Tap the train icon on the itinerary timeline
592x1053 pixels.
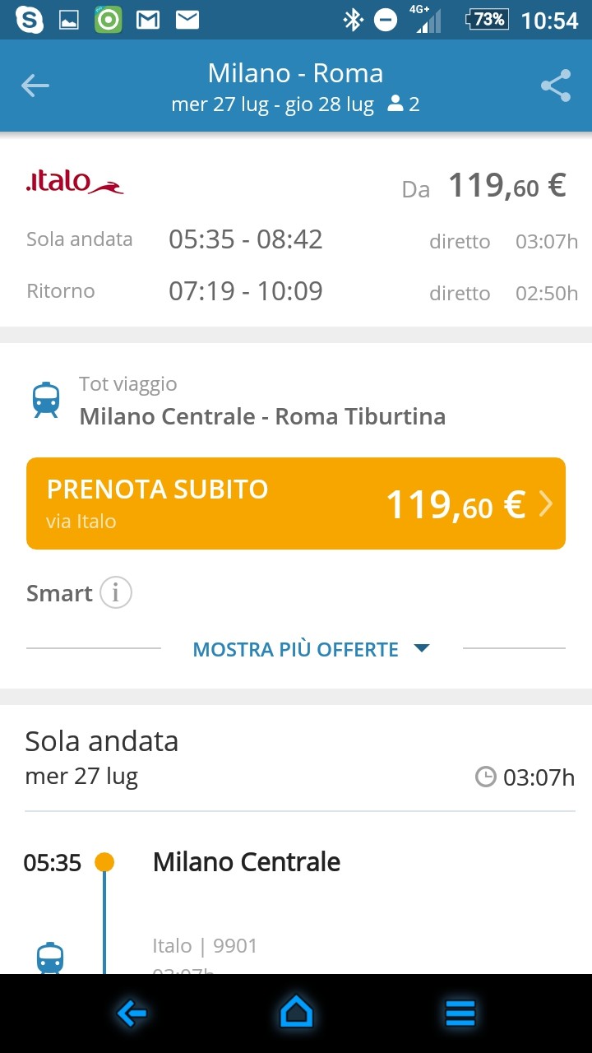(x=50, y=958)
